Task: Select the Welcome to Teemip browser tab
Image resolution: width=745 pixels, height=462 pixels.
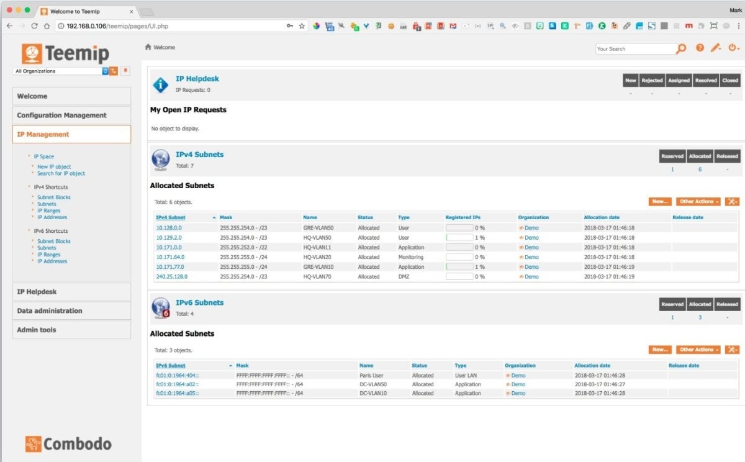Action: pos(86,11)
